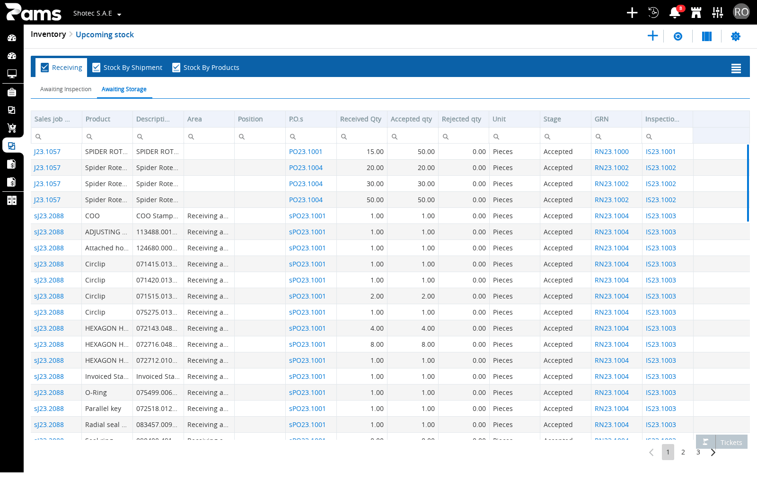
Task: Open the upper dollar document icon in sidebar
Action: 12,164
